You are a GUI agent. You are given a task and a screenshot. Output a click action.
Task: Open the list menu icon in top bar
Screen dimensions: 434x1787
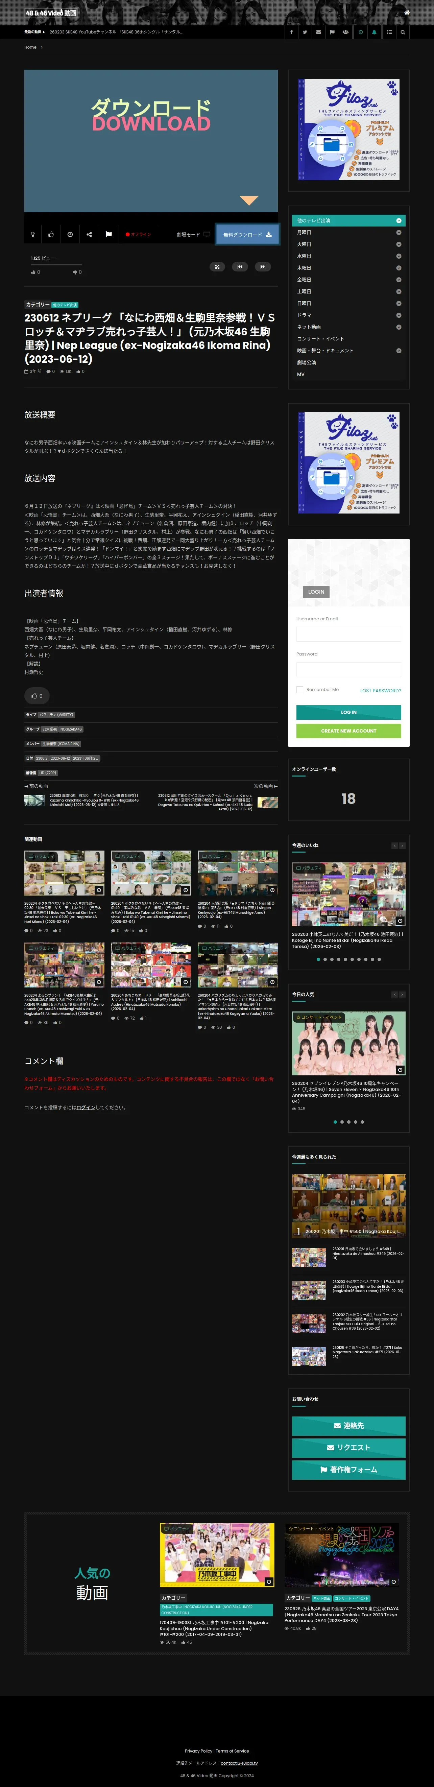[x=389, y=32]
